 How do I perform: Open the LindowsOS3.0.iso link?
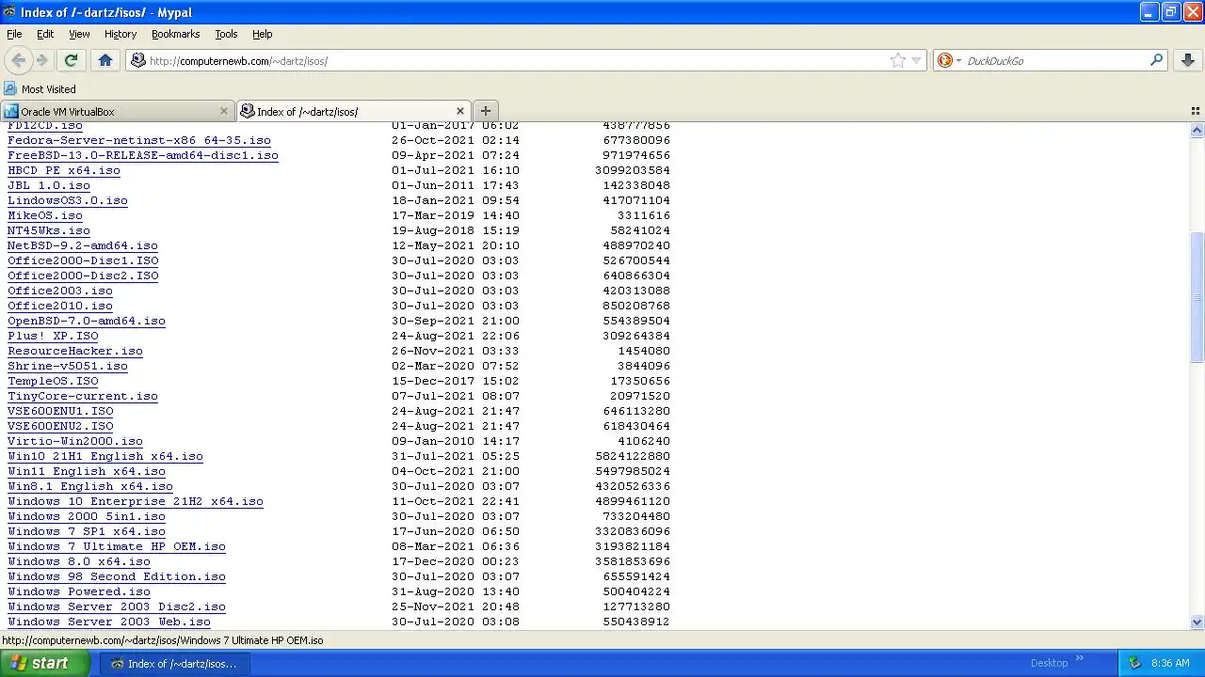click(x=68, y=200)
